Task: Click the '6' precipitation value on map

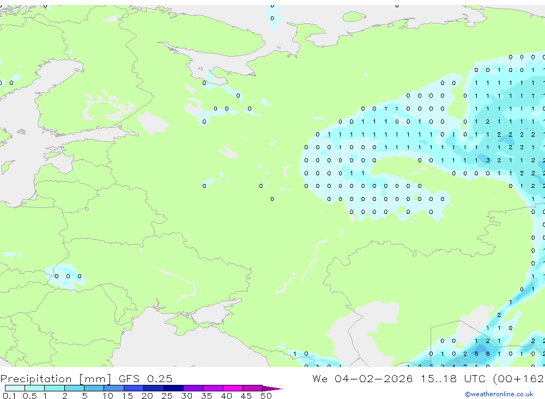Action: click(488, 354)
